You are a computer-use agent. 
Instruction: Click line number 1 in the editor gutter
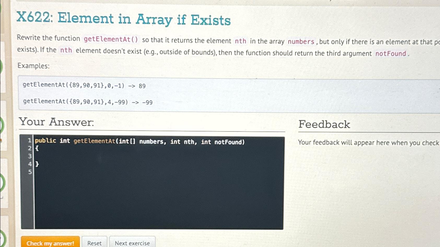(x=29, y=141)
